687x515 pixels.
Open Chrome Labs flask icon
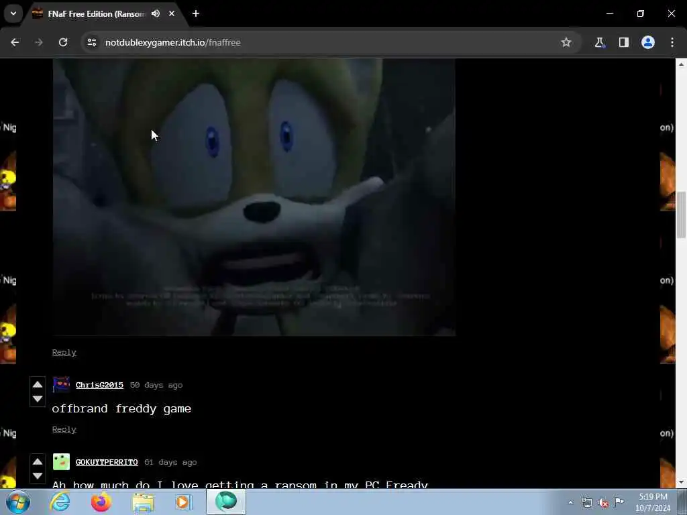(599, 42)
